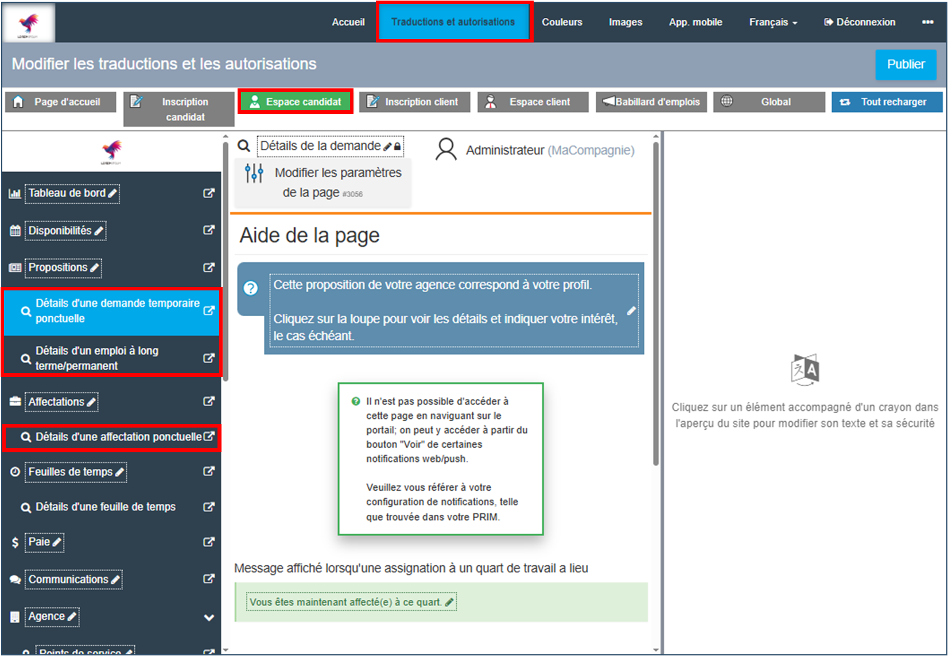Click the Tout recharger button
Screen dimensions: 948x656
click(887, 102)
